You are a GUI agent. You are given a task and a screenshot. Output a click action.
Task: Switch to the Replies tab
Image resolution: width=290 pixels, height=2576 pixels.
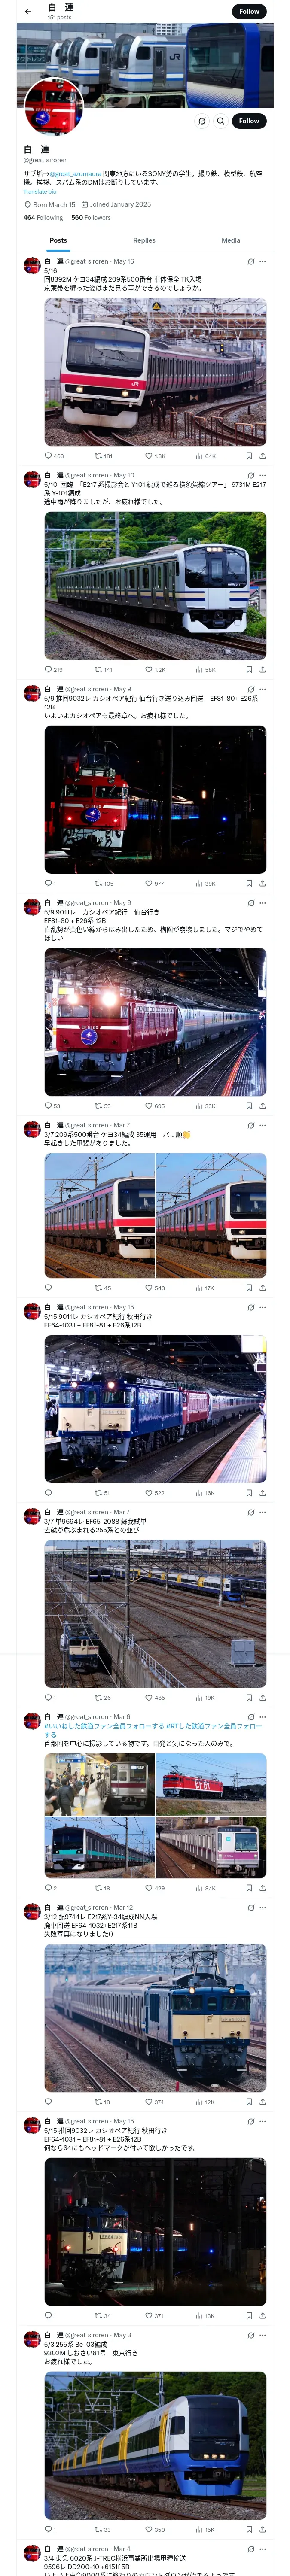(144, 240)
